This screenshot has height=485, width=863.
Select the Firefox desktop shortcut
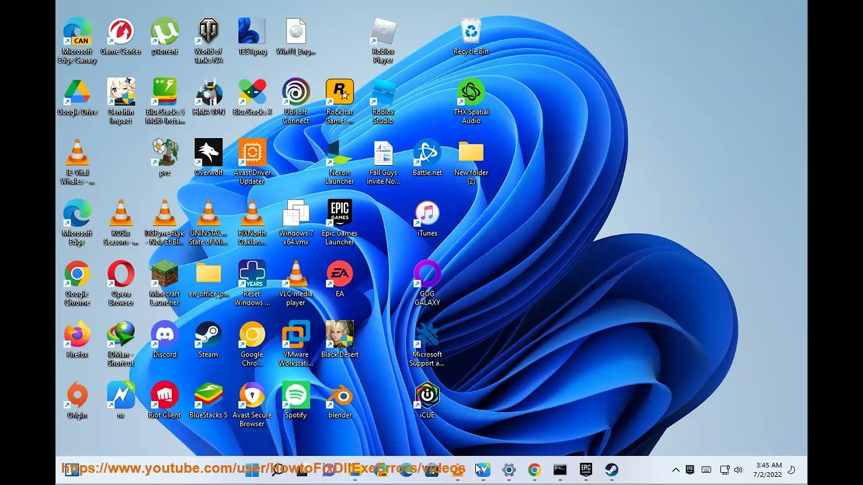(x=77, y=340)
